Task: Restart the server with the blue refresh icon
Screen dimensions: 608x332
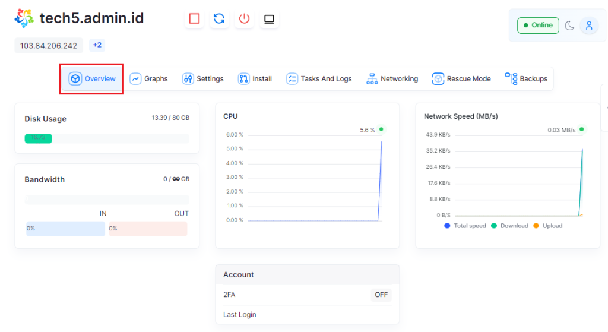Action: (219, 18)
